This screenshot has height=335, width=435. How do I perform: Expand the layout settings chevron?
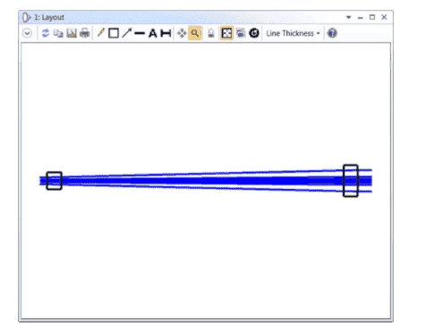click(27, 33)
